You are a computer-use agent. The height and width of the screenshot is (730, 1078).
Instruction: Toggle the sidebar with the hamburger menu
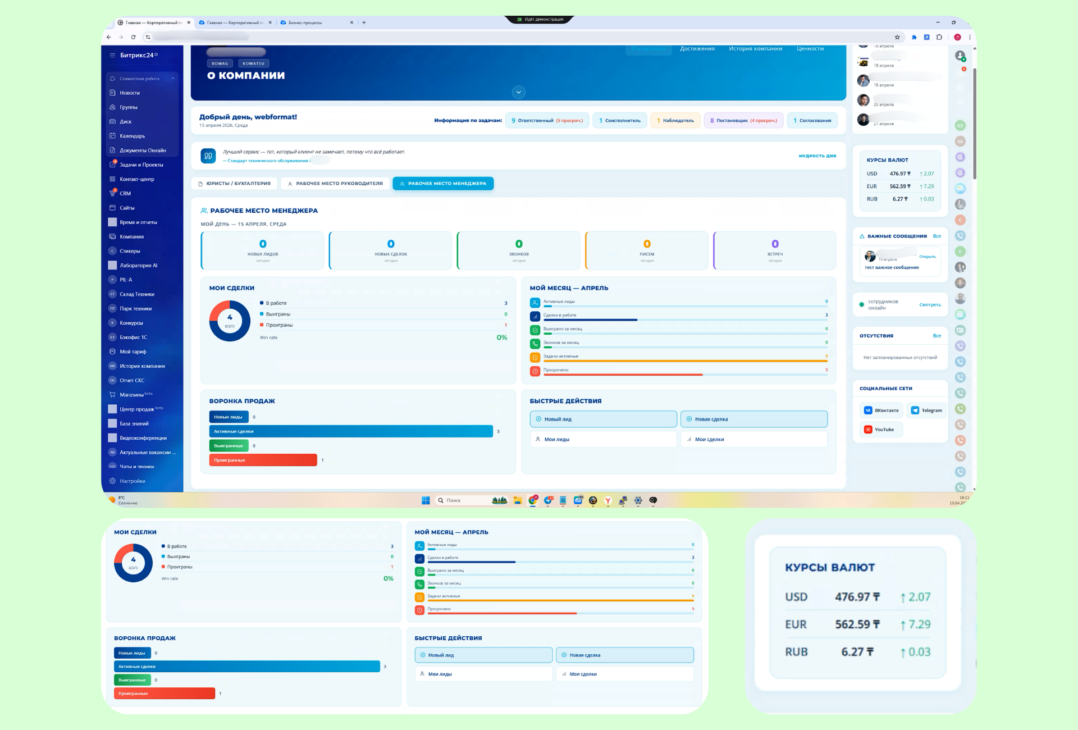coord(112,55)
